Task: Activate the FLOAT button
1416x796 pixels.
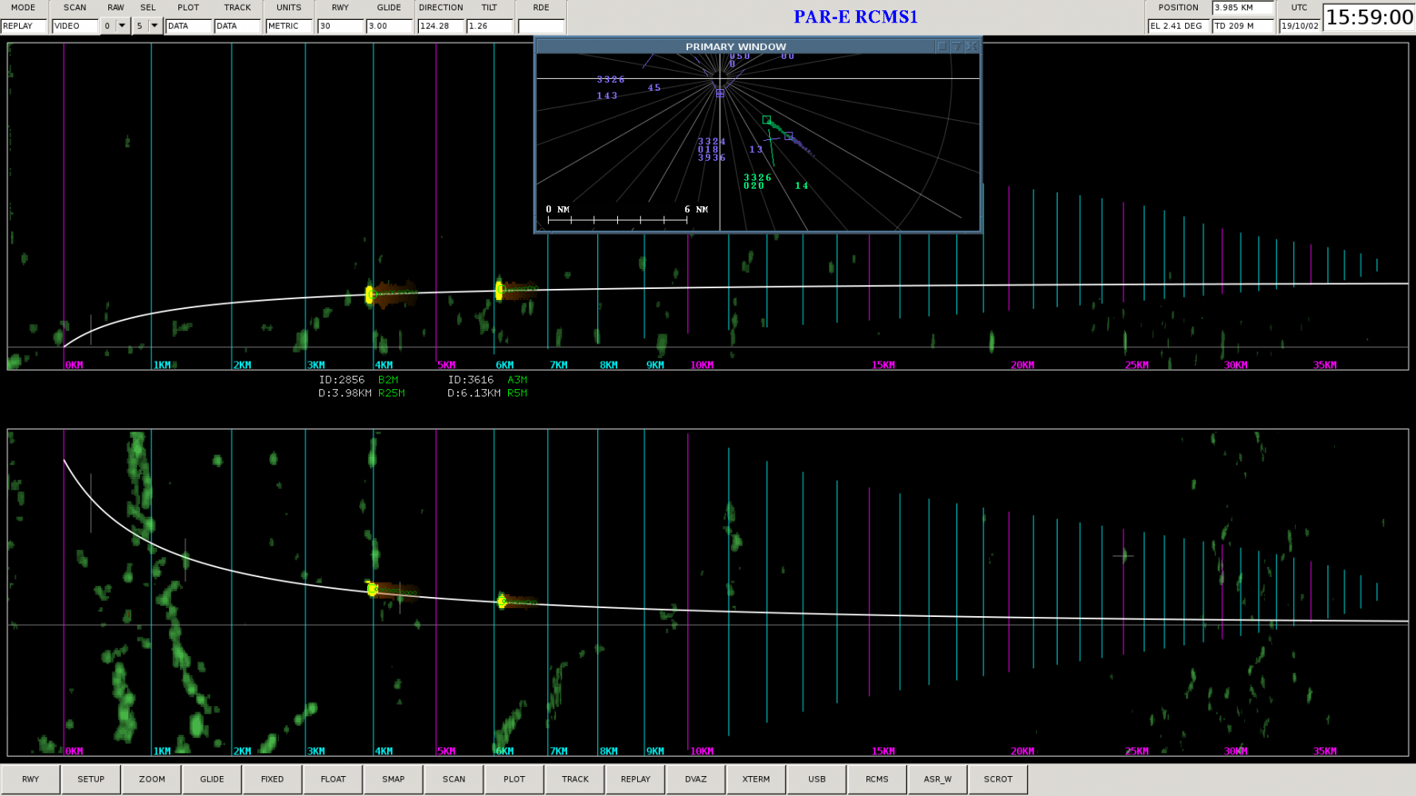Action: tap(333, 779)
